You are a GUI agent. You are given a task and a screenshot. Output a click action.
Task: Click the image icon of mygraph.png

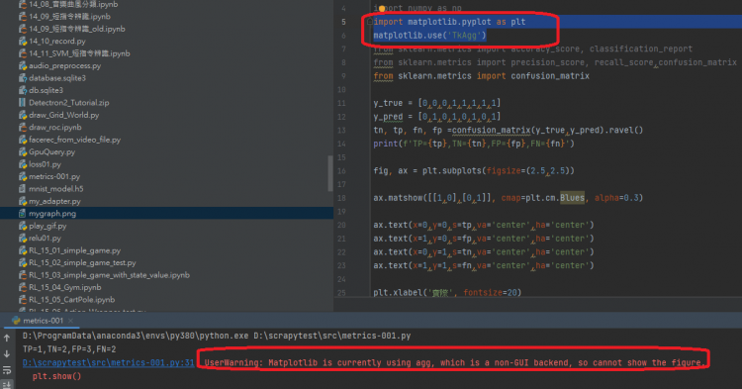[x=22, y=214]
